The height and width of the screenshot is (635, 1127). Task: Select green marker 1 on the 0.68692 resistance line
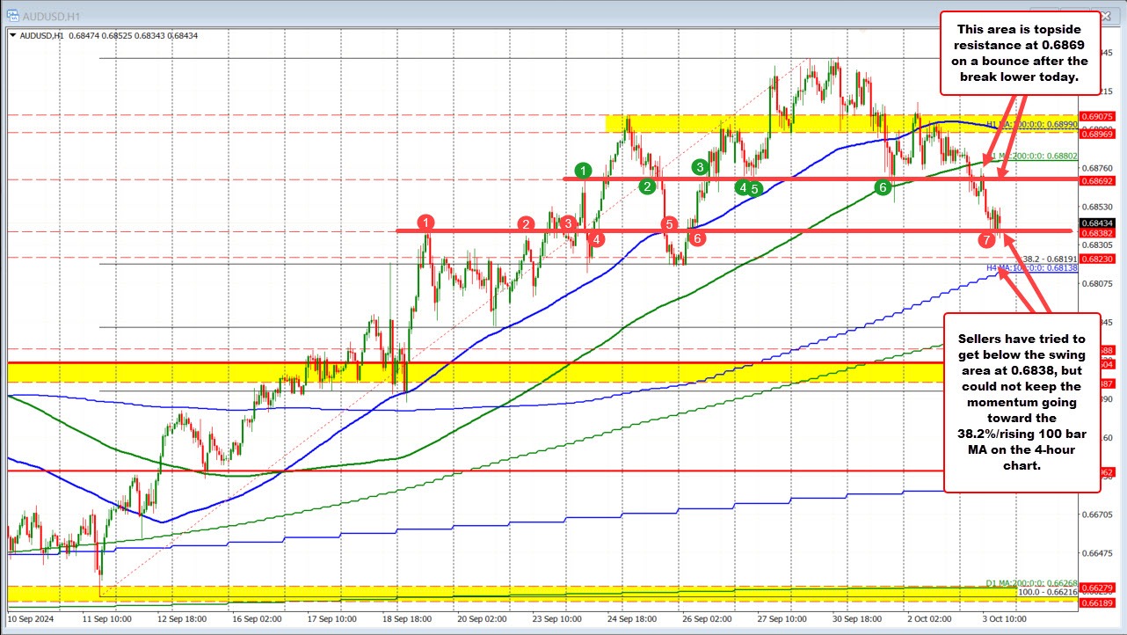583,172
